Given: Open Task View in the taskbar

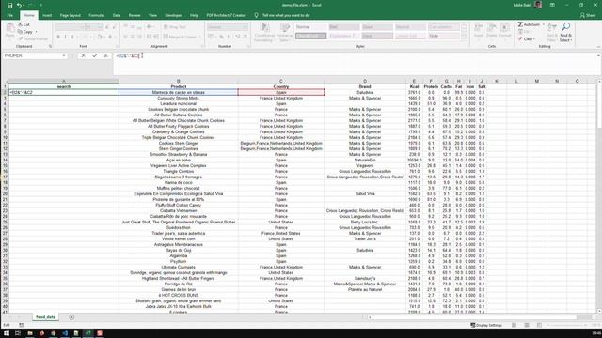Looking at the screenshot, I should (x=18, y=333).
